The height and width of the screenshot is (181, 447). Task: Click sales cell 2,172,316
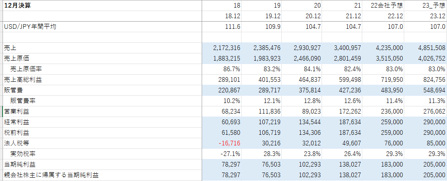222,48
